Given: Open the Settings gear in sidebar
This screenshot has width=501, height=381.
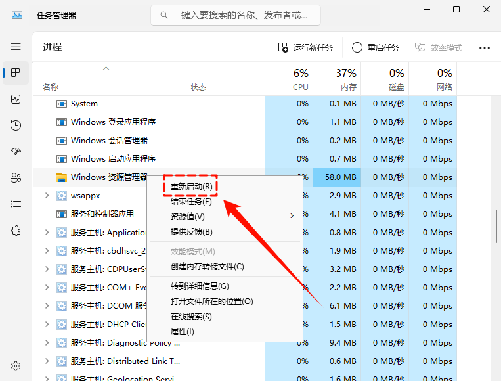Looking at the screenshot, I should click(x=16, y=366).
